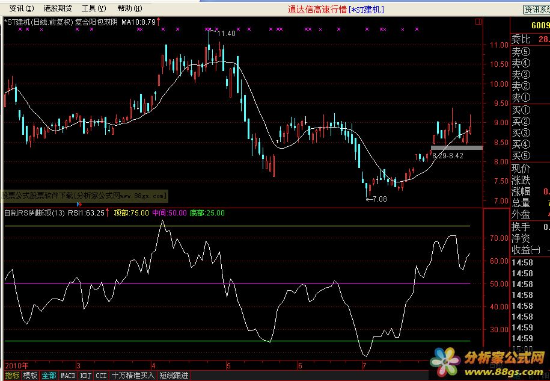Click the 总量 label
This screenshot has height=381, width=550.
coord(521,203)
